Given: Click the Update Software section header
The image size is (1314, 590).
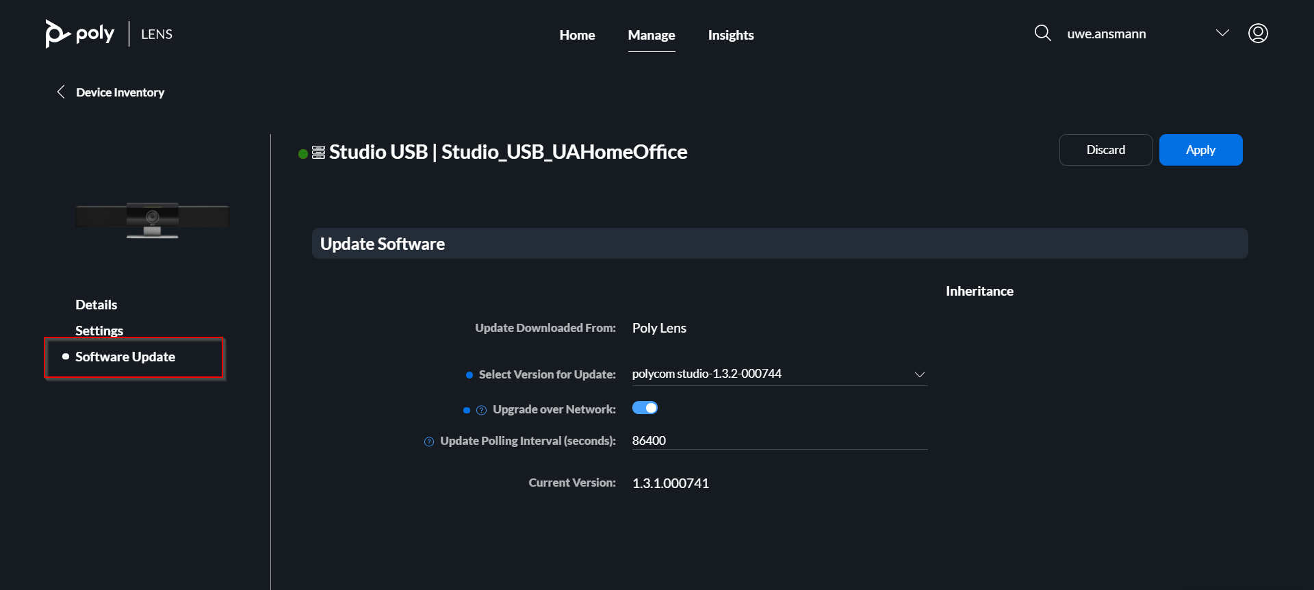Looking at the screenshot, I should [780, 244].
